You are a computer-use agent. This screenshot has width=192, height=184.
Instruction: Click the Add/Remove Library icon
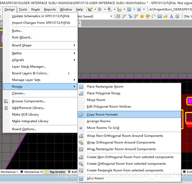tap(6, 108)
